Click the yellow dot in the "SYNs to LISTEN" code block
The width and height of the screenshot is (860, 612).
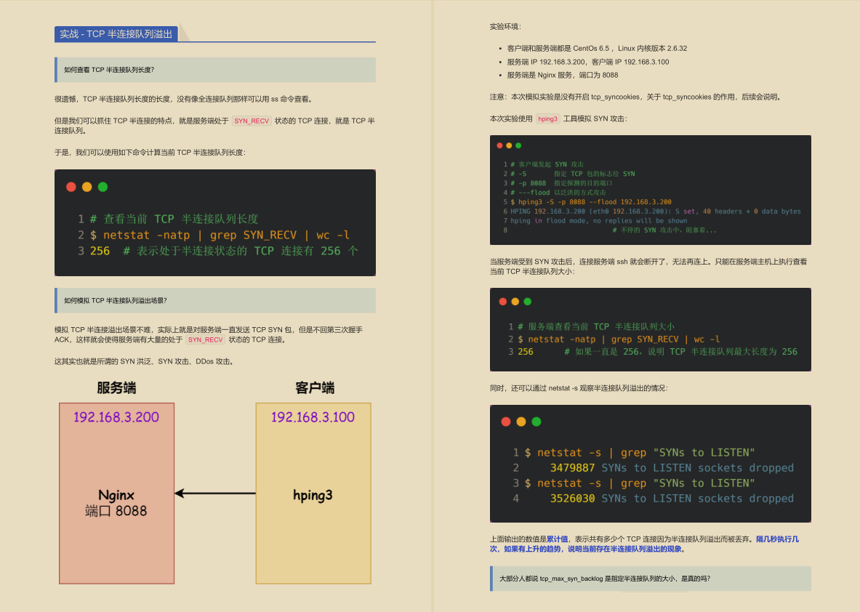tap(521, 422)
